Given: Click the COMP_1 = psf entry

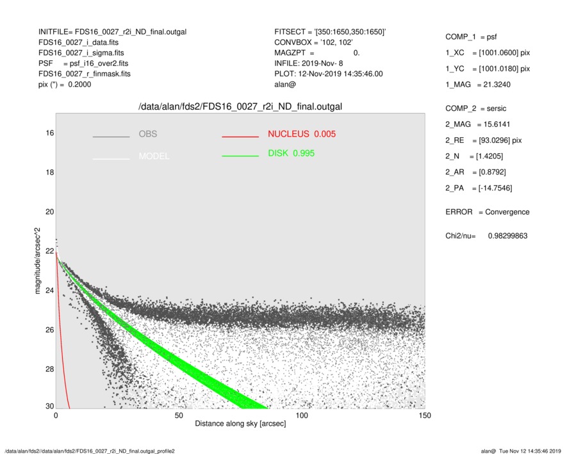Looking at the screenshot, I should point(471,37).
